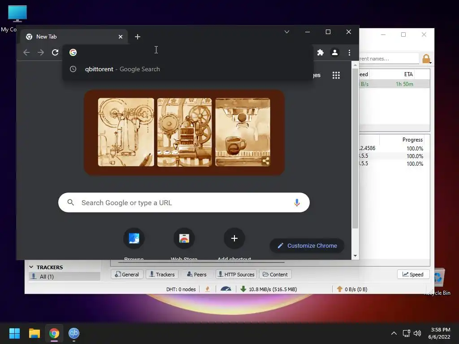Click DHT: 0 nodes status

pyautogui.click(x=181, y=289)
